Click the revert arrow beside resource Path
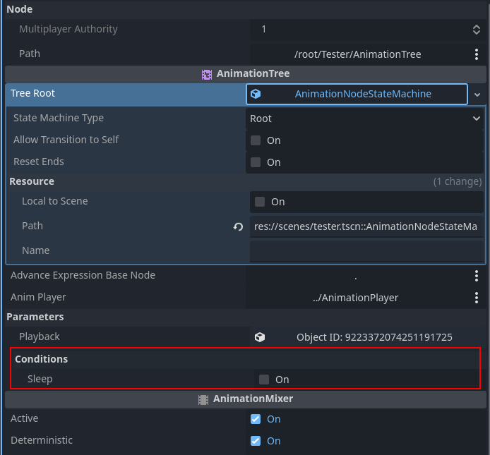 pyautogui.click(x=238, y=226)
